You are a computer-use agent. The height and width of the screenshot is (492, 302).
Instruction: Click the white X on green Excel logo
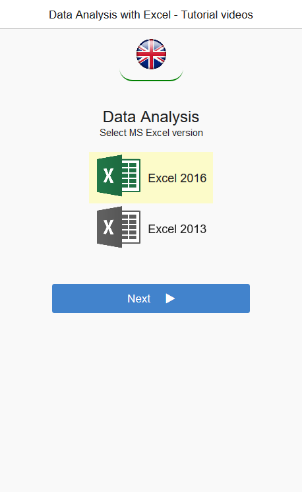click(x=108, y=176)
